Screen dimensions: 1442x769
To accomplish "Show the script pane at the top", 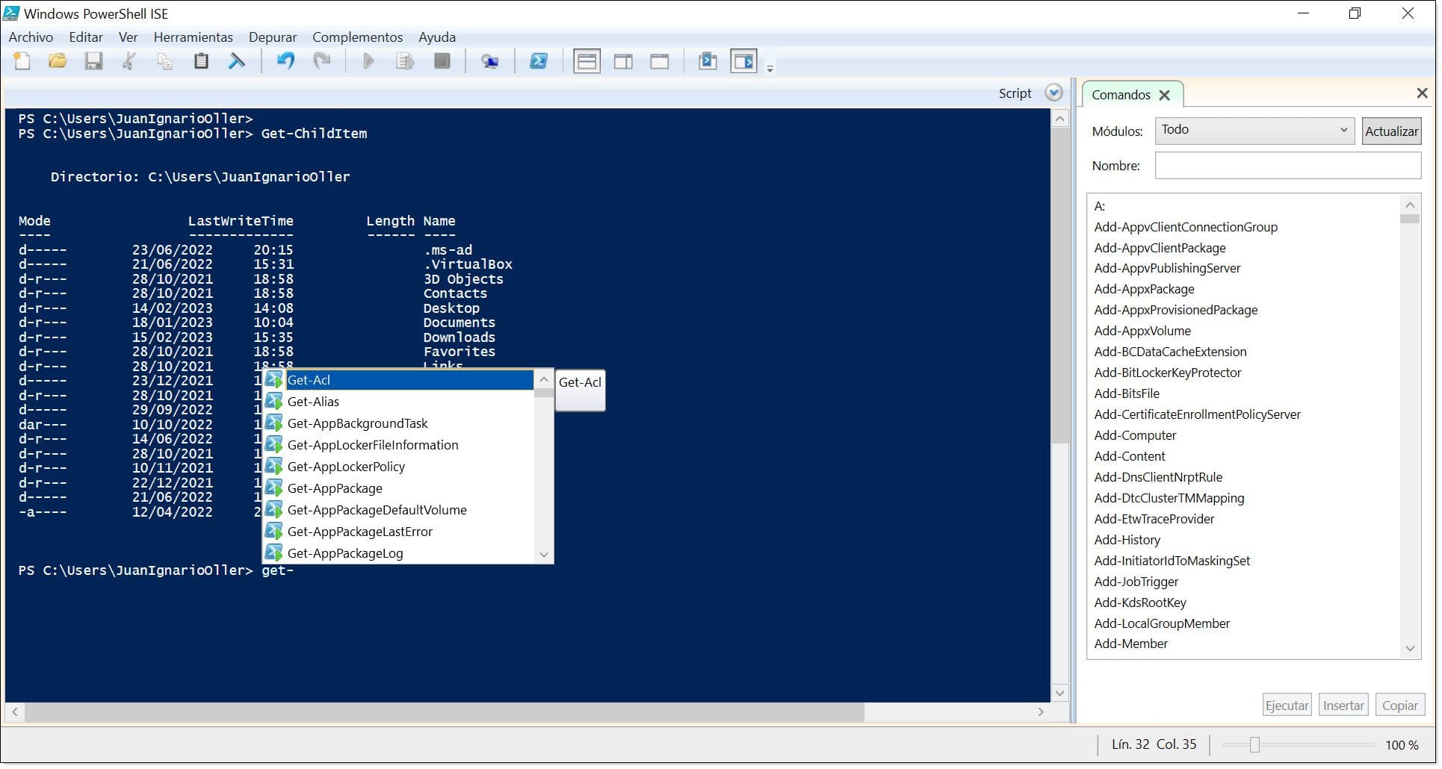I will point(587,61).
